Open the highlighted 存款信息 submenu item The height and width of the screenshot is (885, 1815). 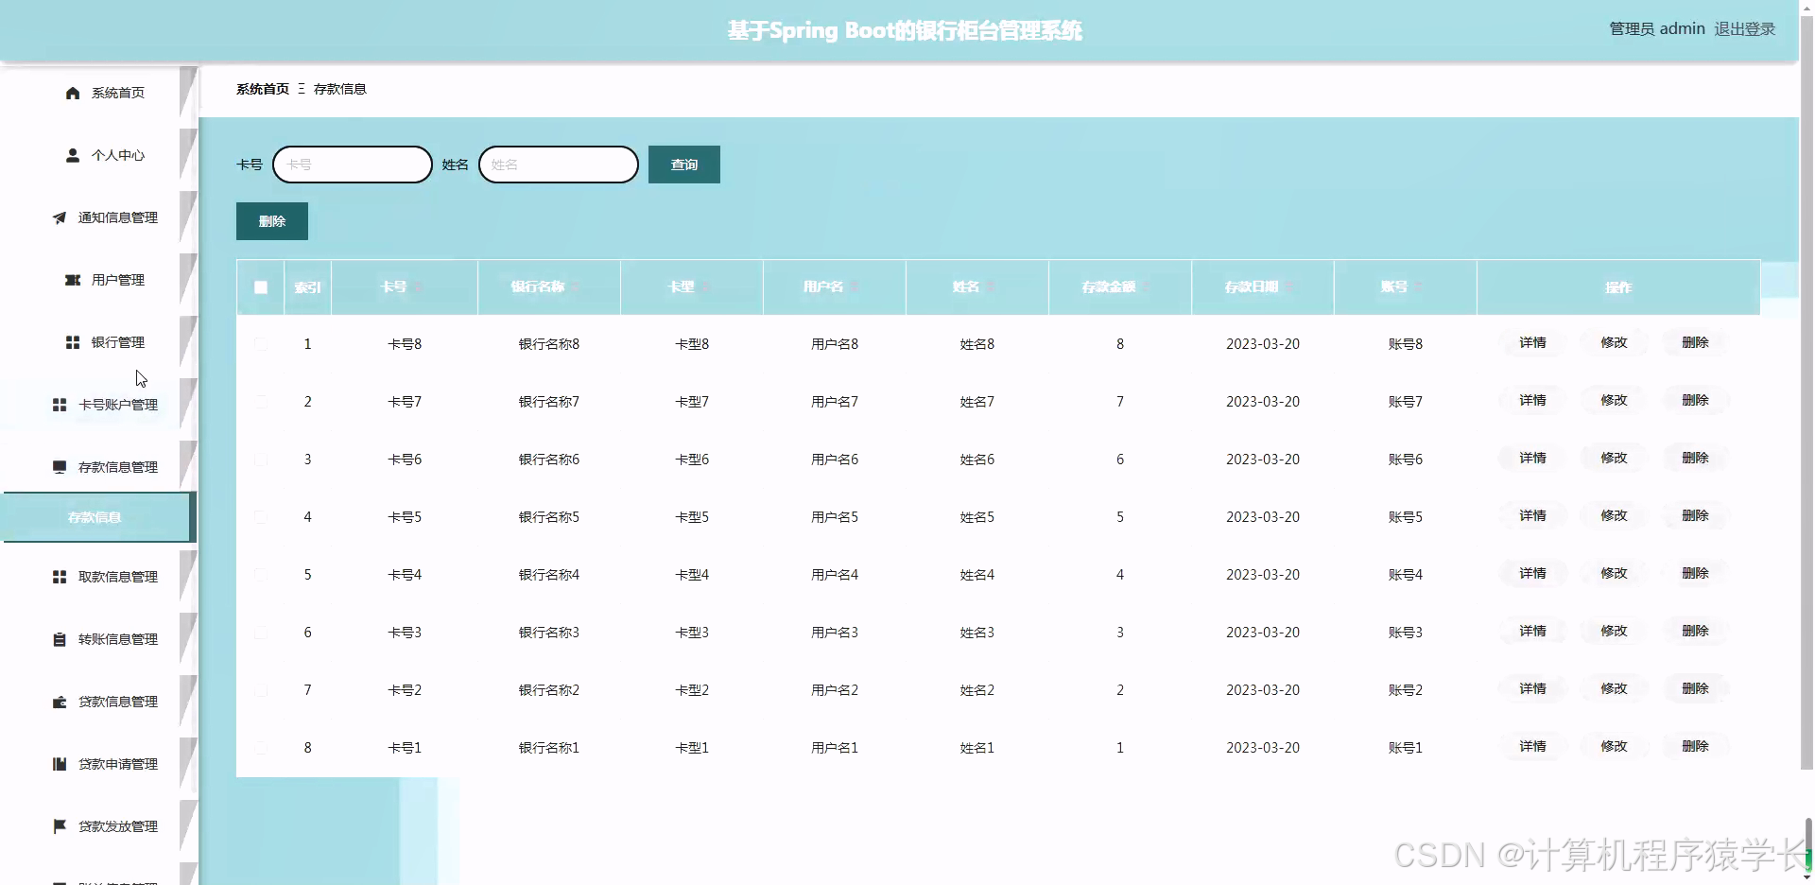coord(97,517)
